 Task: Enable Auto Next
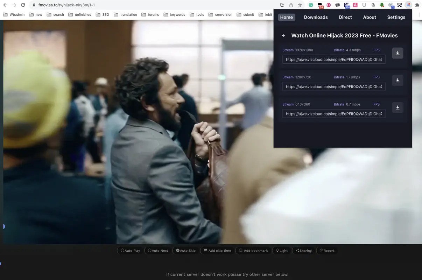pos(157,251)
